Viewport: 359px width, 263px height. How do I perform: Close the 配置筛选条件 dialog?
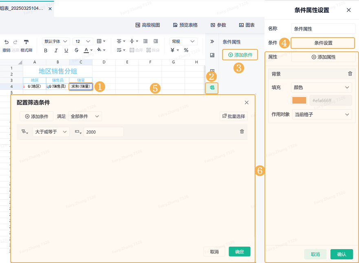point(247,102)
